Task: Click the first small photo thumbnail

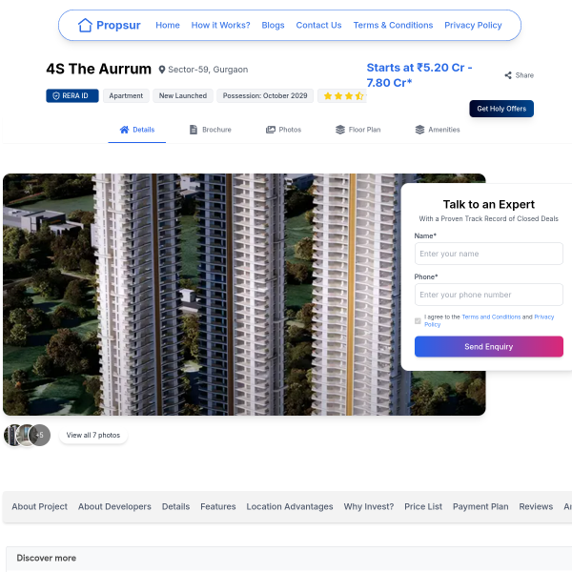Action: point(11,436)
